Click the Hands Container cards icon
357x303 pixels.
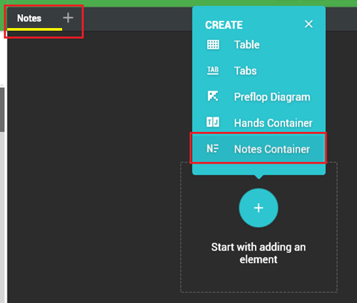click(x=213, y=122)
